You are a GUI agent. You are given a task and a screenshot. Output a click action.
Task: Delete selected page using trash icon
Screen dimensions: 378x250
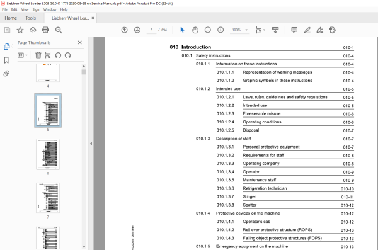[x=38, y=55]
